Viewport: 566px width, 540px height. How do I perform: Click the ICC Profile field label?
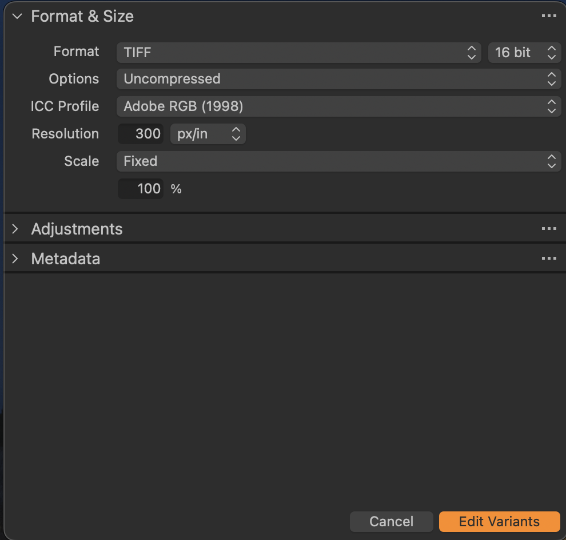click(x=65, y=106)
